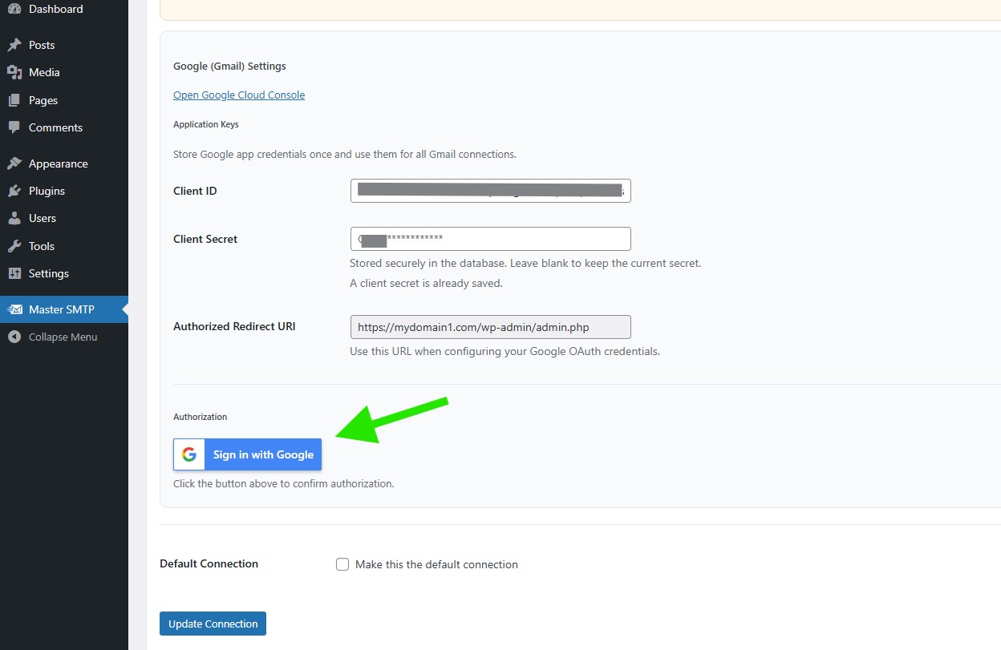Enable Make this the default connection checkbox
This screenshot has width=1001, height=650.
[x=342, y=564]
